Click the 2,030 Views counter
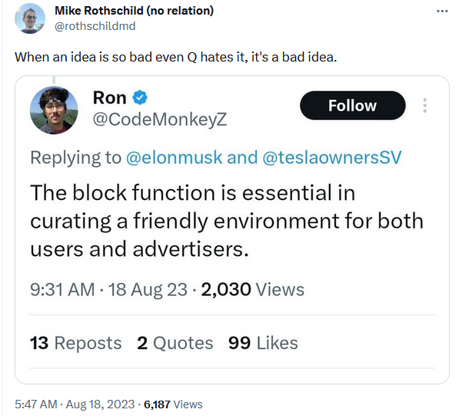Viewport: 459px width, 416px height. pyautogui.click(x=253, y=290)
